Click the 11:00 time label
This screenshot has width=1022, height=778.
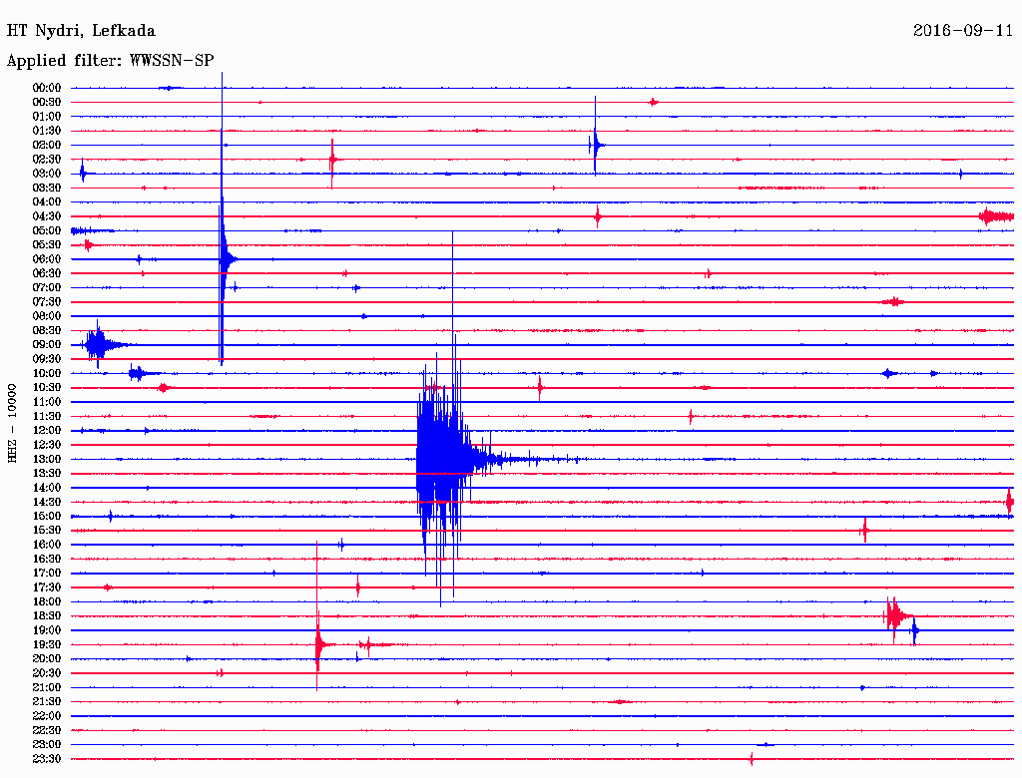[47, 402]
